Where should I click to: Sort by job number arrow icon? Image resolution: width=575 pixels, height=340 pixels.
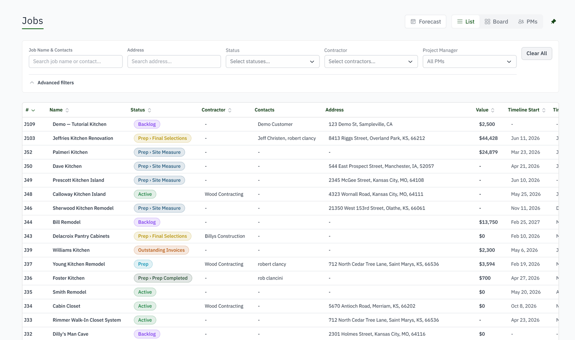point(33,110)
